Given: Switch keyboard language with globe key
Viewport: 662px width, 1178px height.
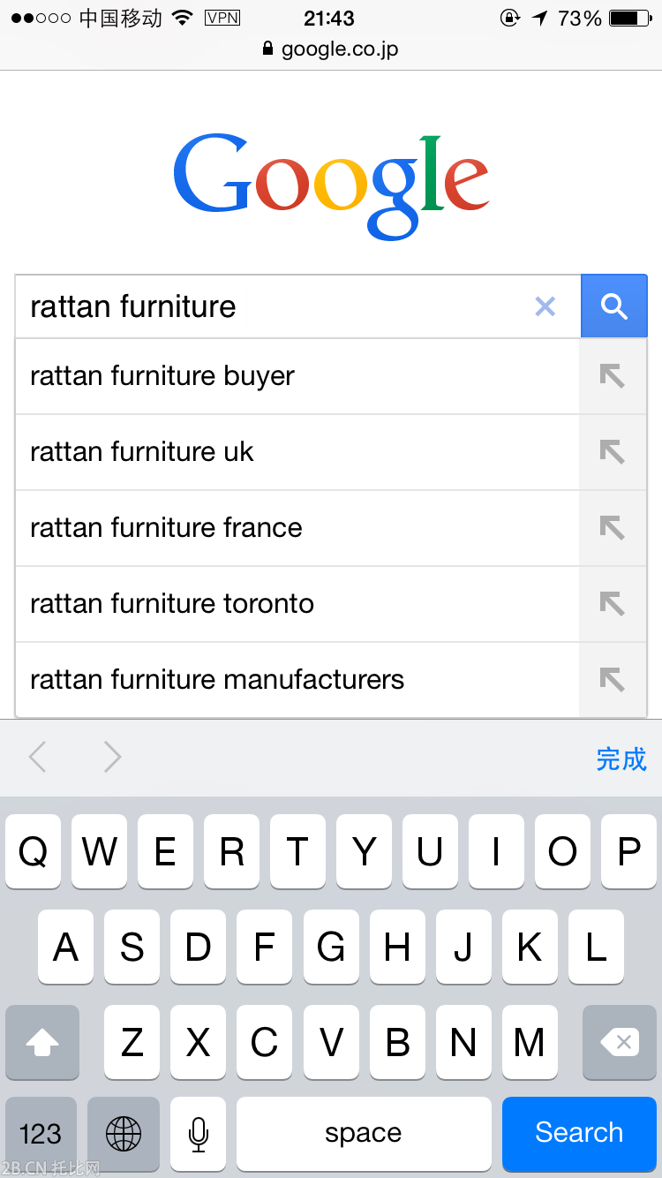Looking at the screenshot, I should coord(124,1133).
